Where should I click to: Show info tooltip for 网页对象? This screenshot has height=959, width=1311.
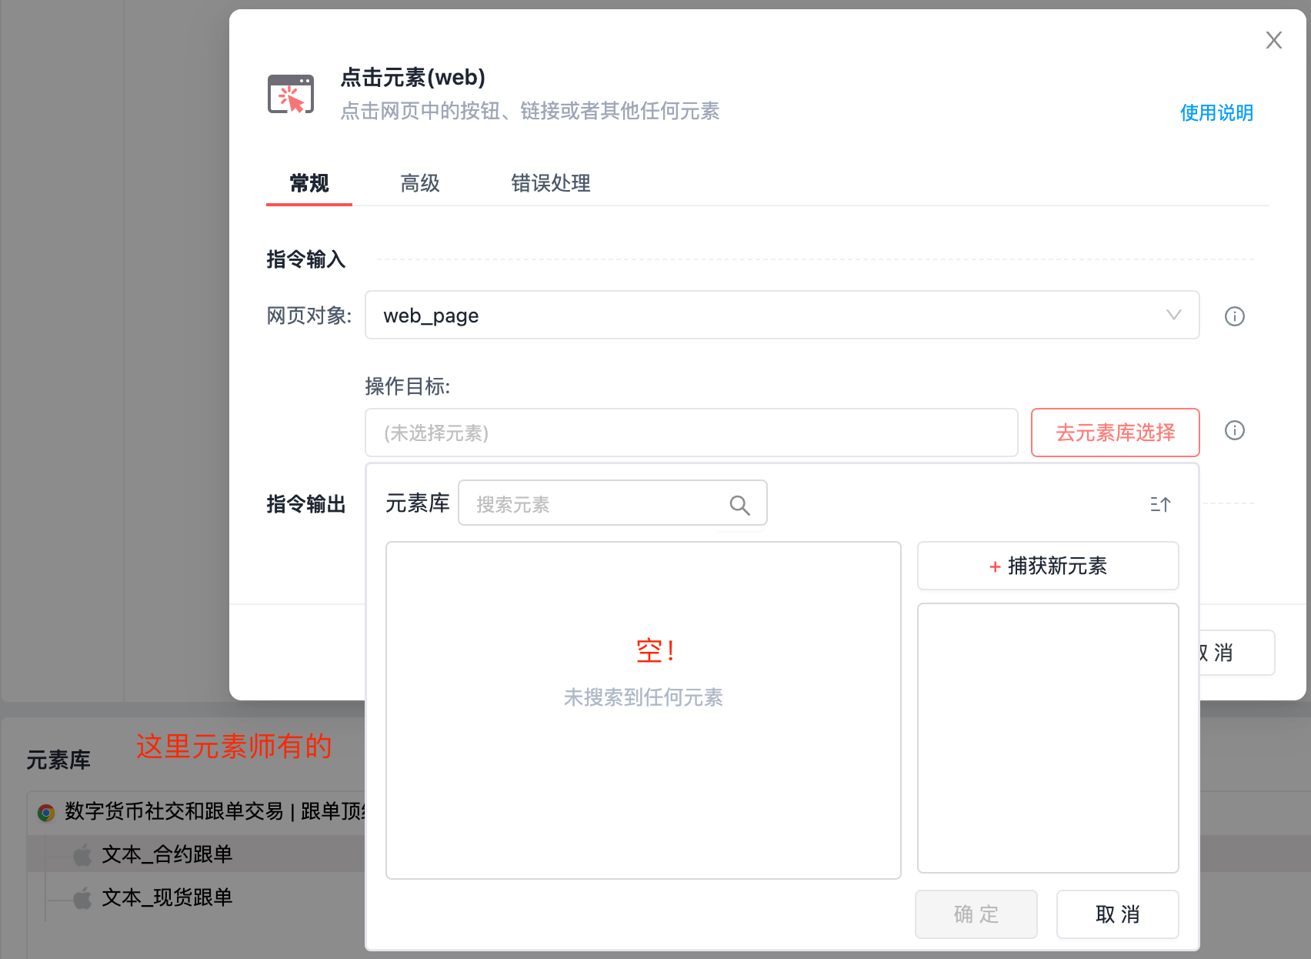(x=1234, y=316)
